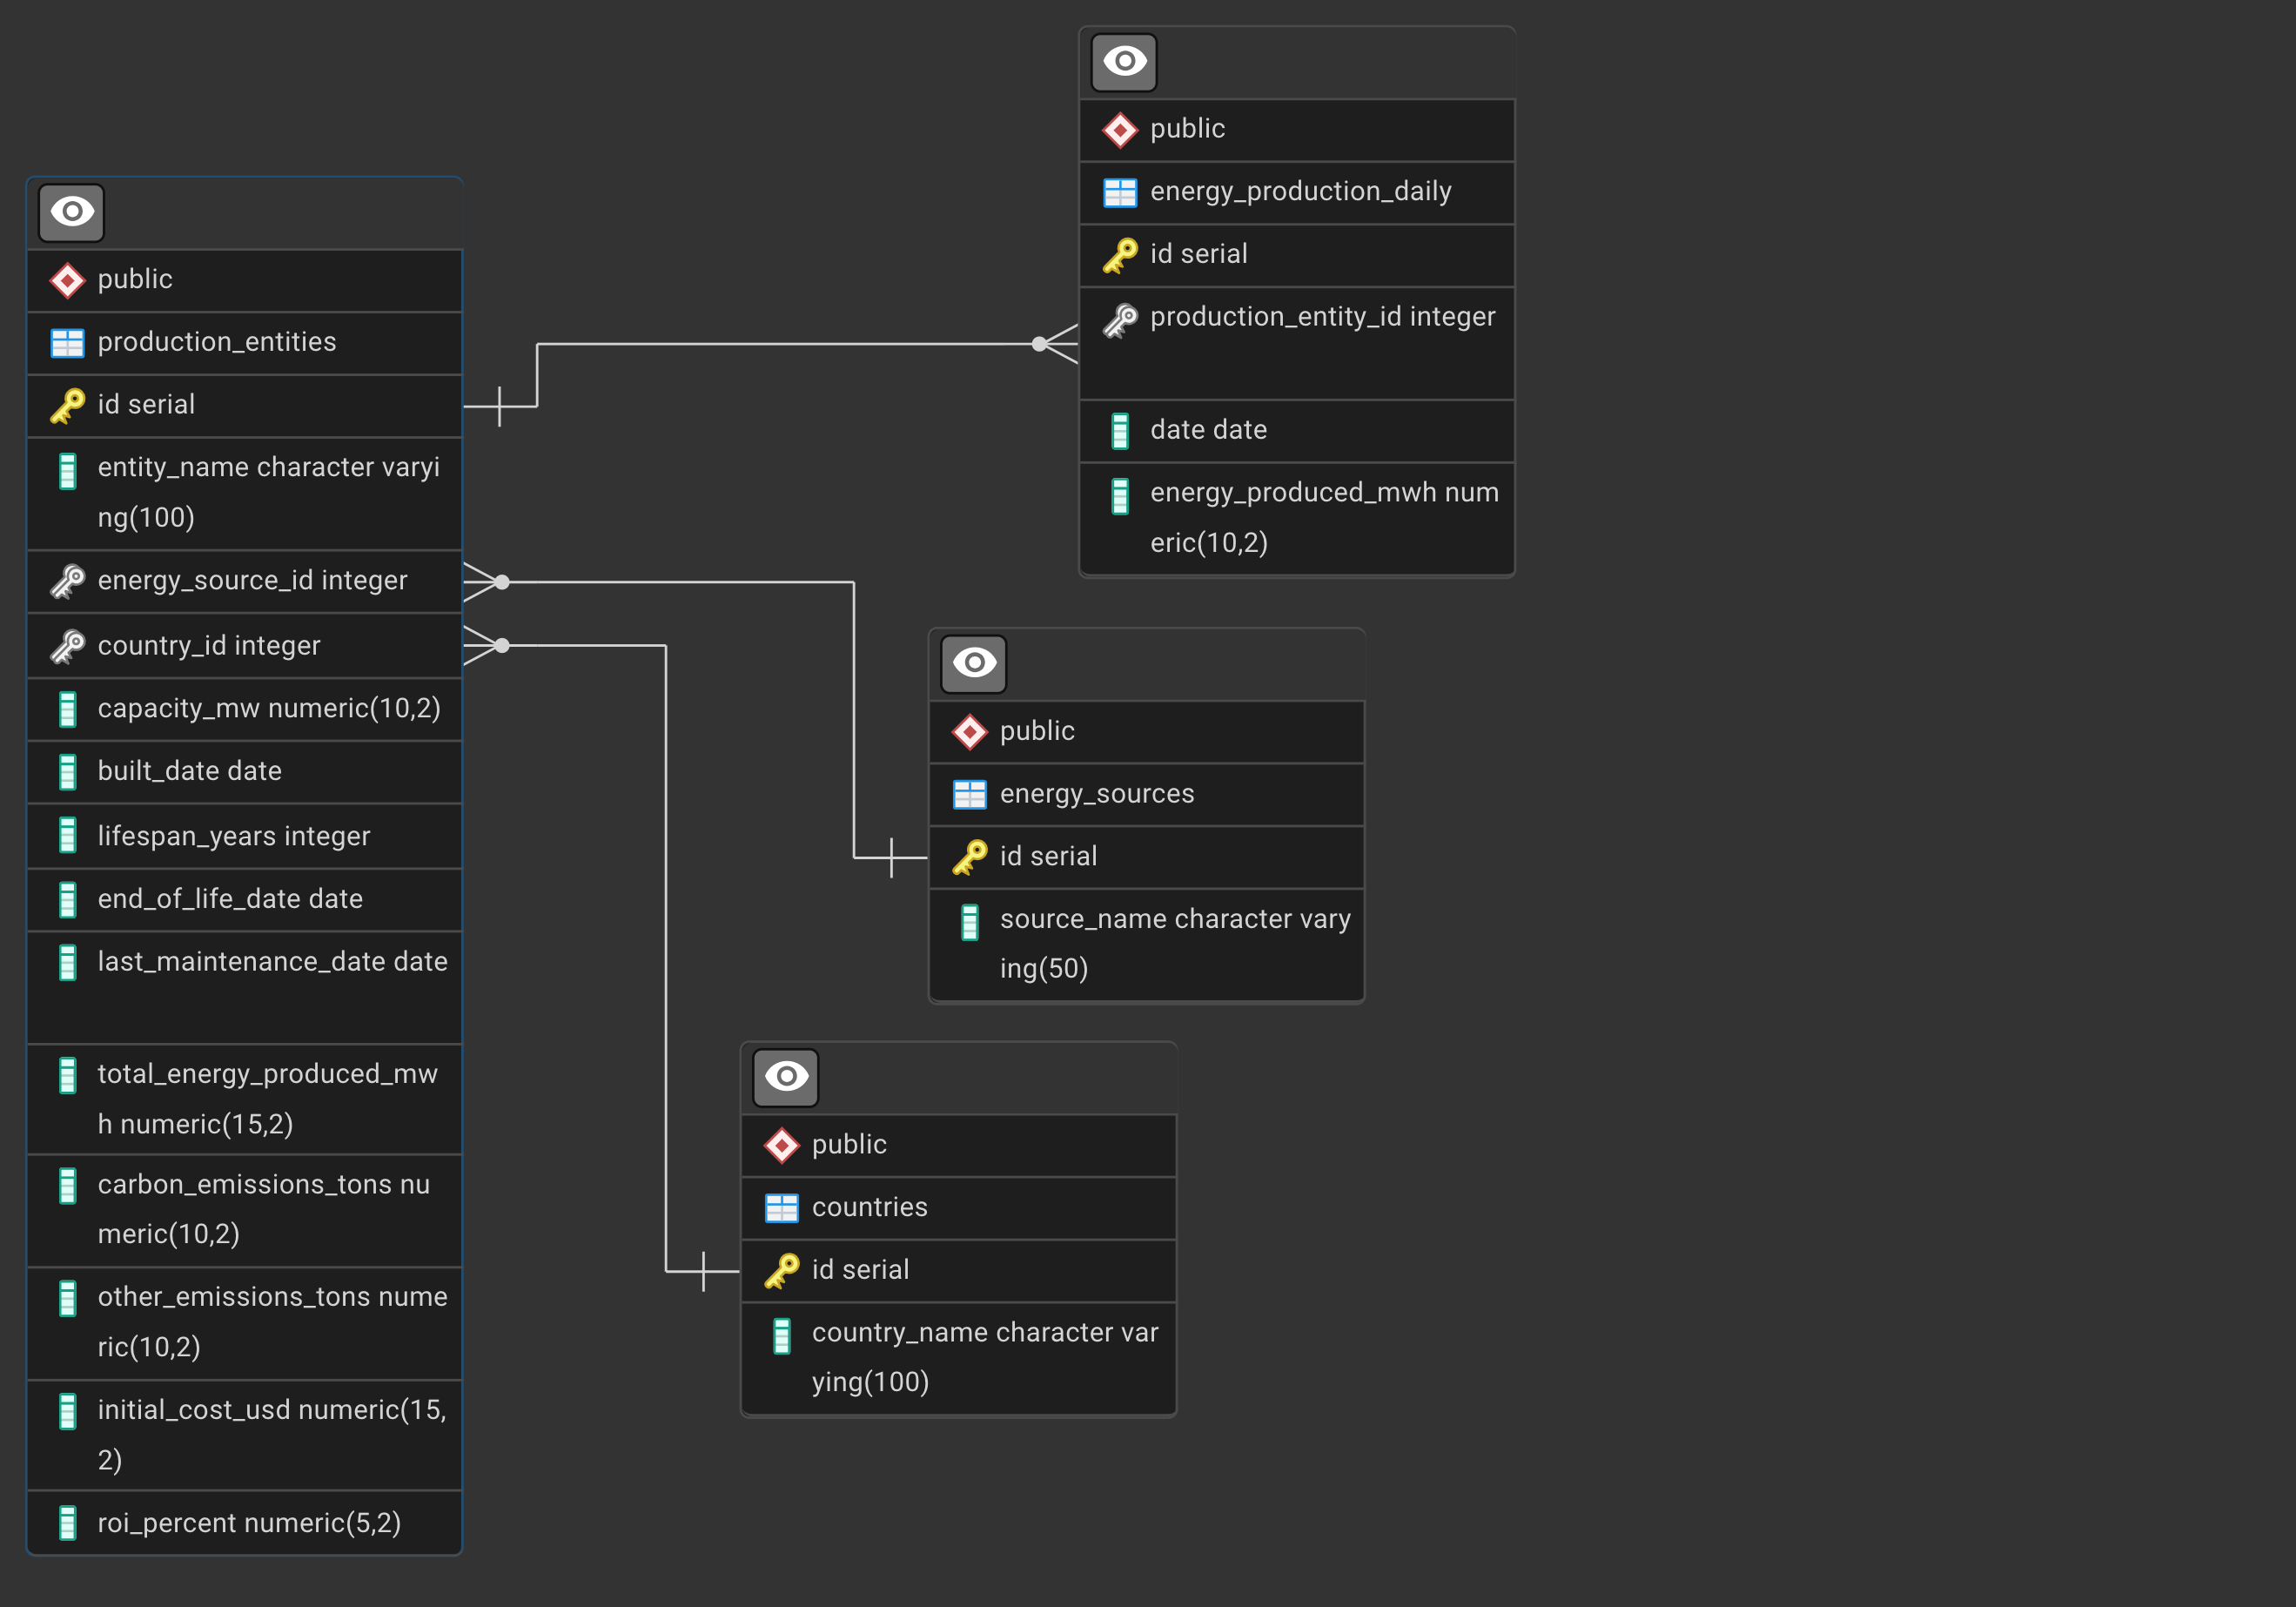Toggle eye icon on countries table
This screenshot has width=2296, height=1607.
pos(785,1077)
